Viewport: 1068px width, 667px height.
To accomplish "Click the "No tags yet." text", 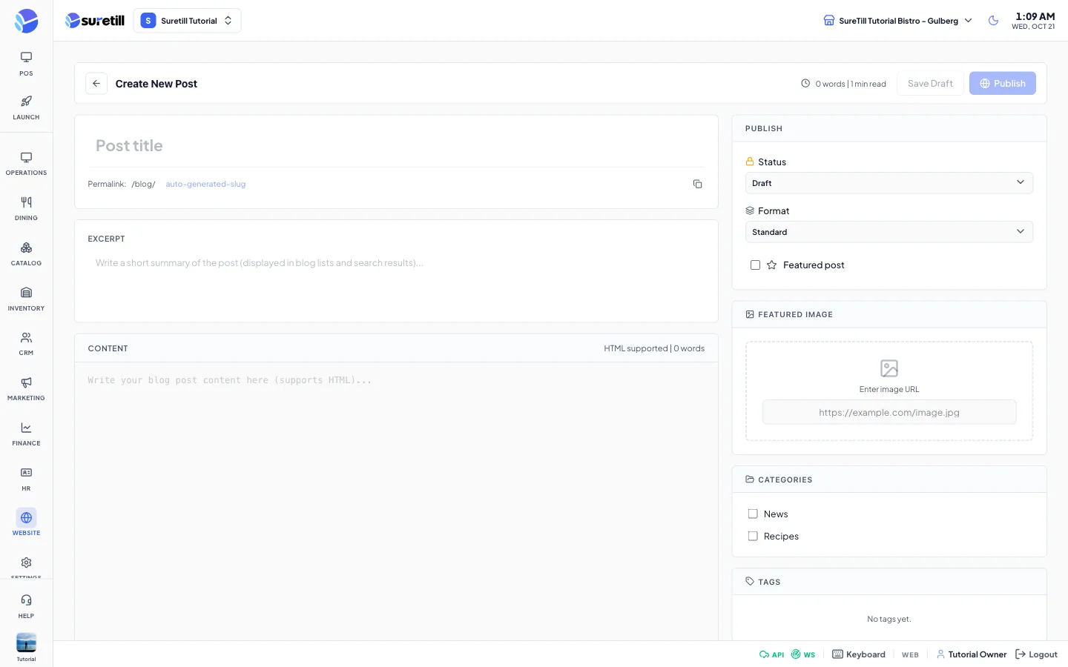I will click(889, 620).
